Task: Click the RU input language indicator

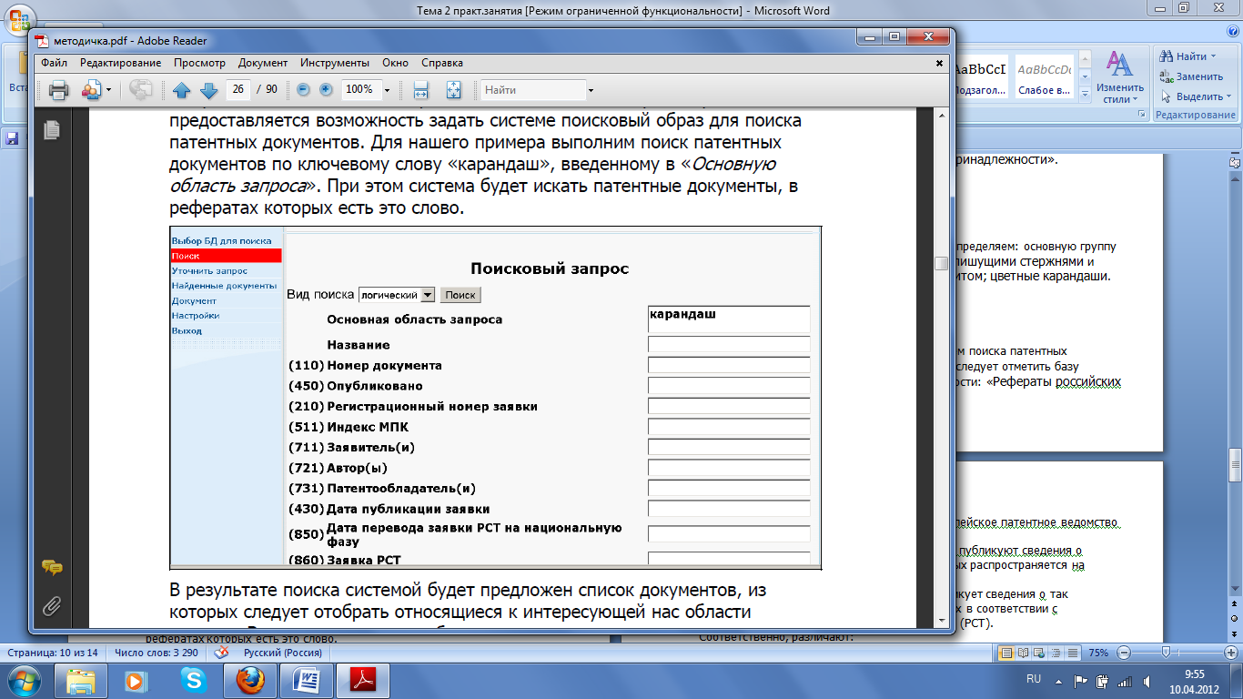Action: pyautogui.click(x=1033, y=679)
